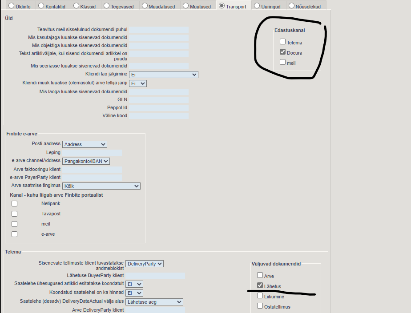Focus the Lähetuse BuyerParty klient field

[x=155, y=276]
